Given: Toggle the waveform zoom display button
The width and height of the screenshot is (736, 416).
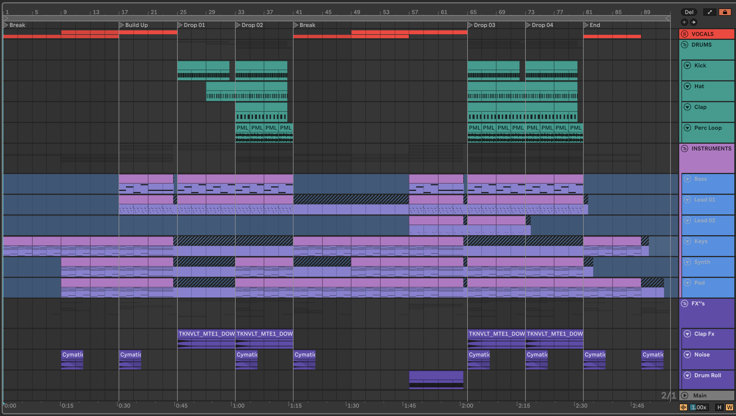Looking at the screenshot, I should (x=683, y=407).
